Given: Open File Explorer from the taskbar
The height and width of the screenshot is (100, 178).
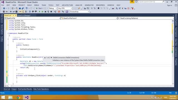Looking at the screenshot, I should point(10,97).
